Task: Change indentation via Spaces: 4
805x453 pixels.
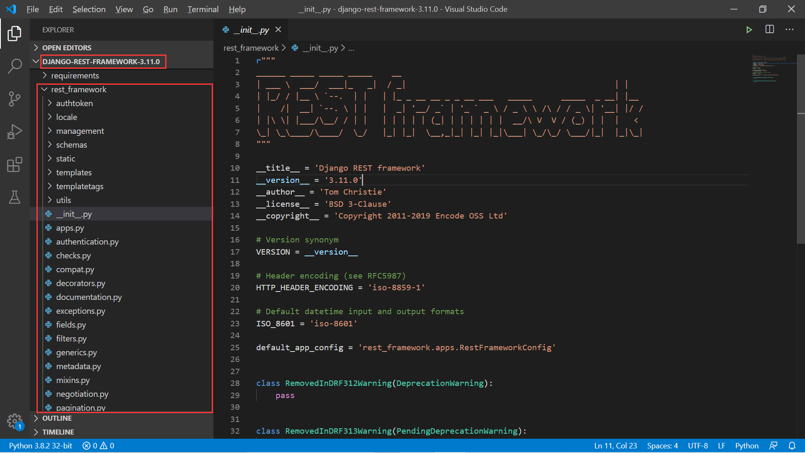Action: 662,445
